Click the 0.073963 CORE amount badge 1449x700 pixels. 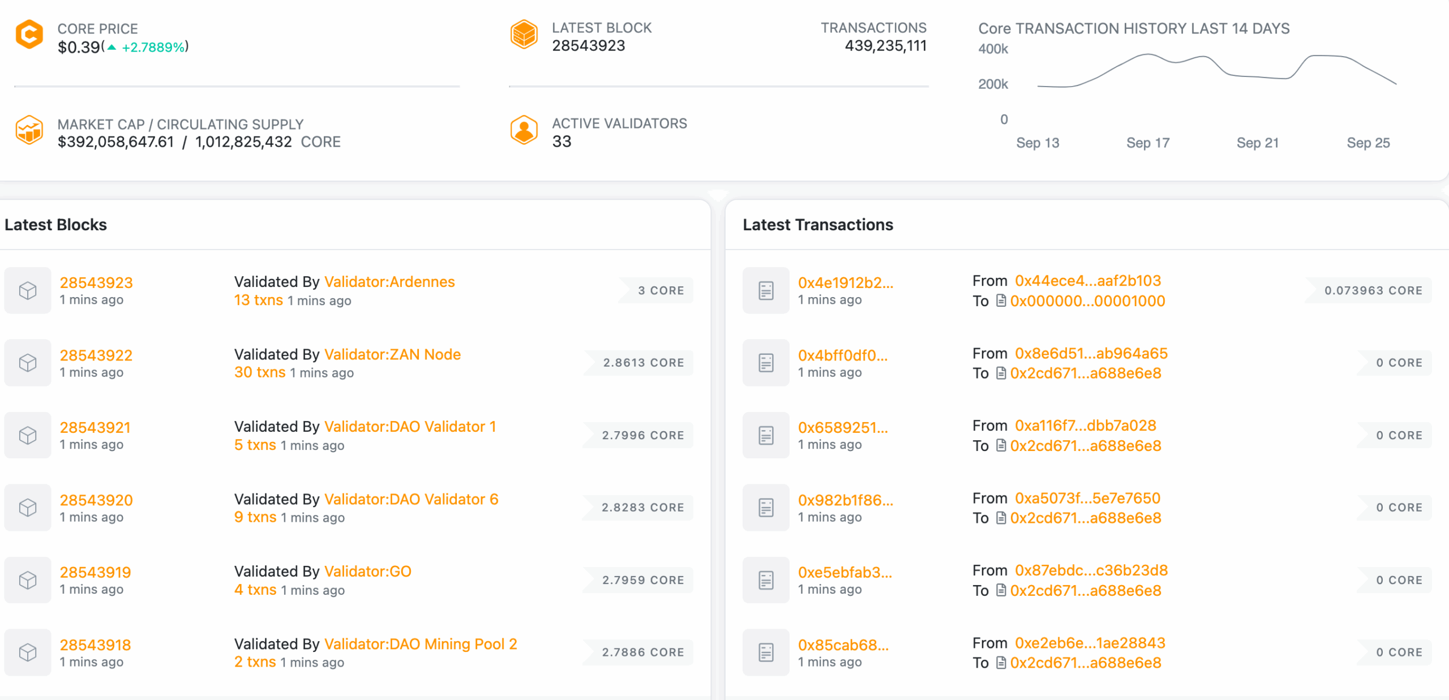pos(1373,290)
